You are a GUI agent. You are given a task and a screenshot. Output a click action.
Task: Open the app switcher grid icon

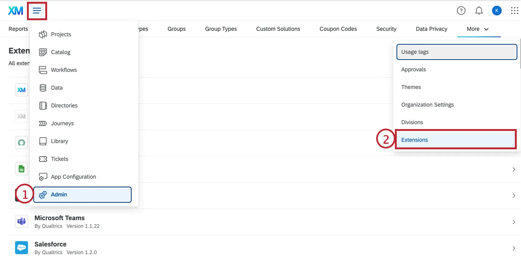click(x=514, y=11)
